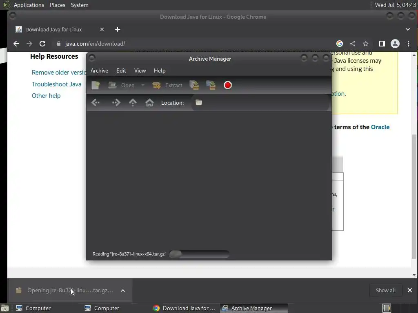Expand the jre download item options chevron
418x313 pixels.
point(123,291)
